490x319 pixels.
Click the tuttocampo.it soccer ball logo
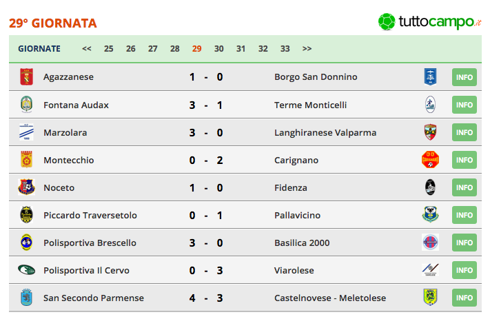pyautogui.click(x=387, y=21)
